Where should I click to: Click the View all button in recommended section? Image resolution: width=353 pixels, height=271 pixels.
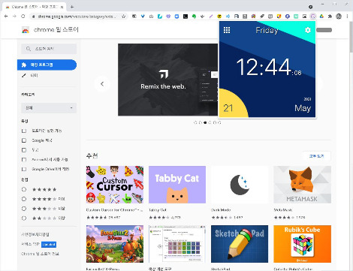(x=316, y=156)
